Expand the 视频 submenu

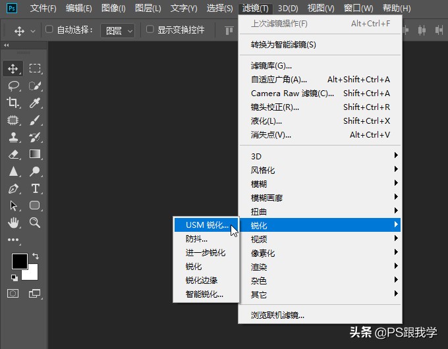click(x=320, y=239)
